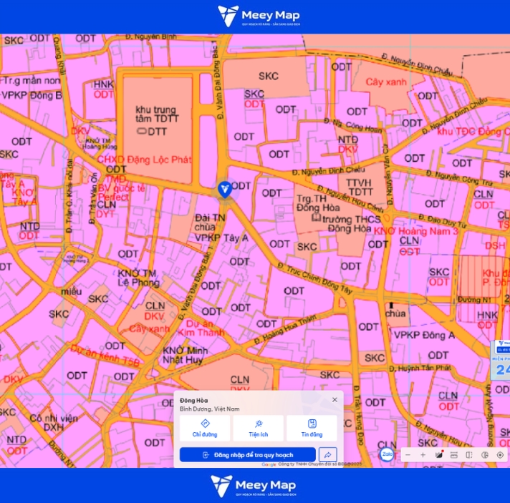This screenshot has height=503, width=510.
Task: Click Đăng nhập để tra quy hoạch button
Action: (x=248, y=454)
